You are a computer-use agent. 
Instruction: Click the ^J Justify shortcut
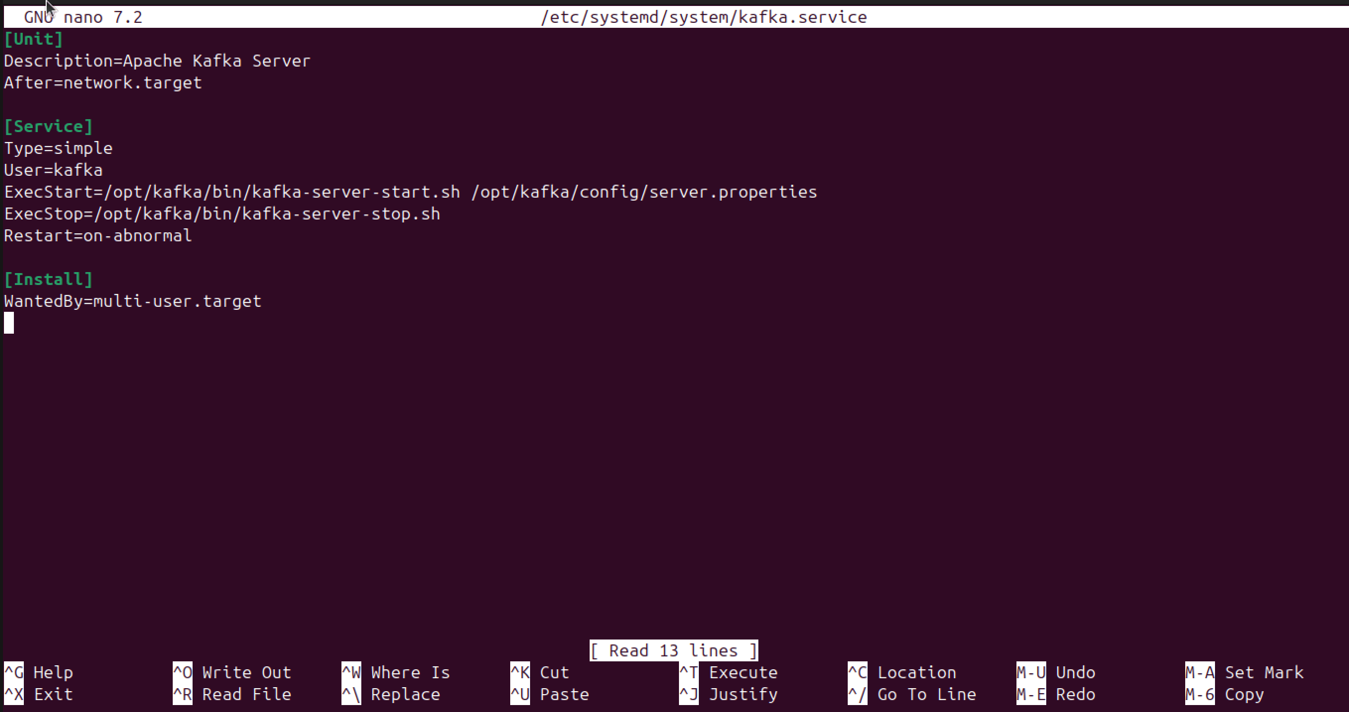tap(729, 694)
